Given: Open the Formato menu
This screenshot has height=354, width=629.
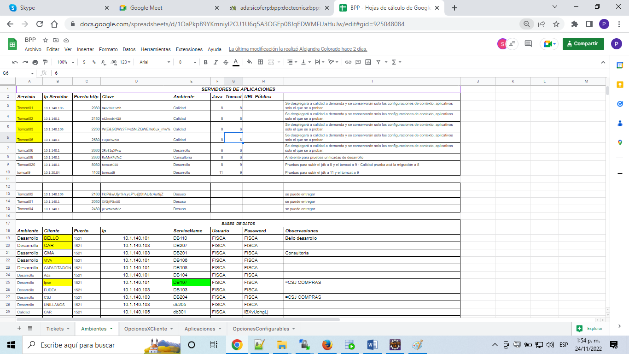Looking at the screenshot, I should point(108,49).
